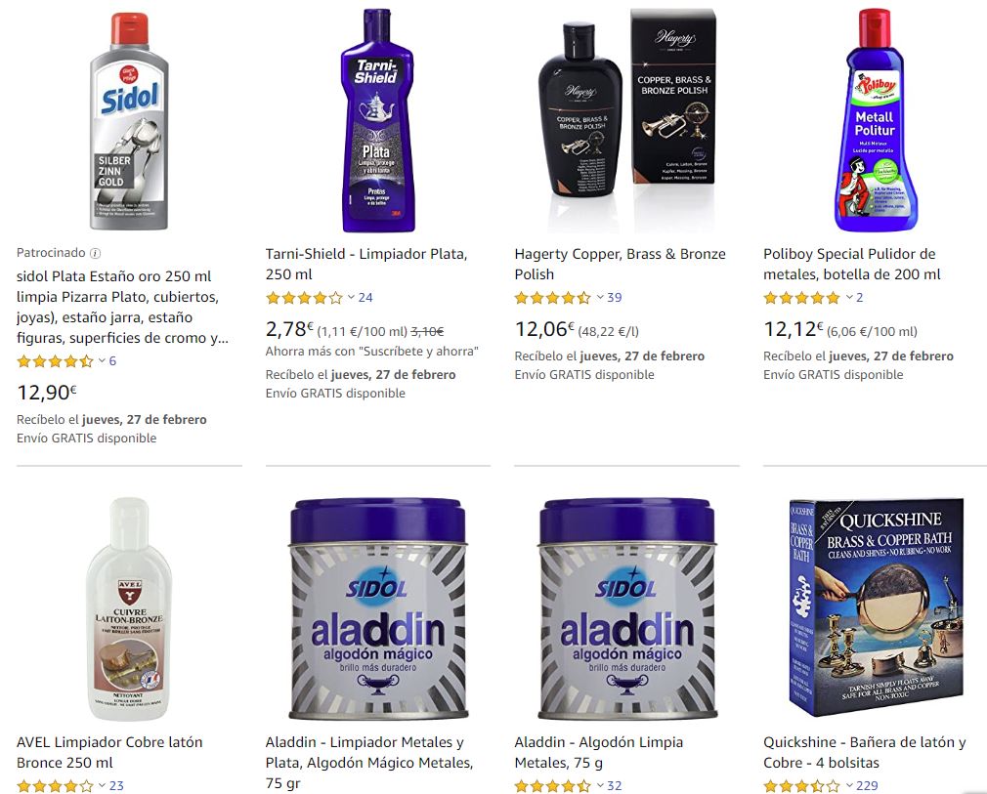Select the AVEL Cuivre Laiton-Bronze bottle image
987x794 pixels.
129,608
